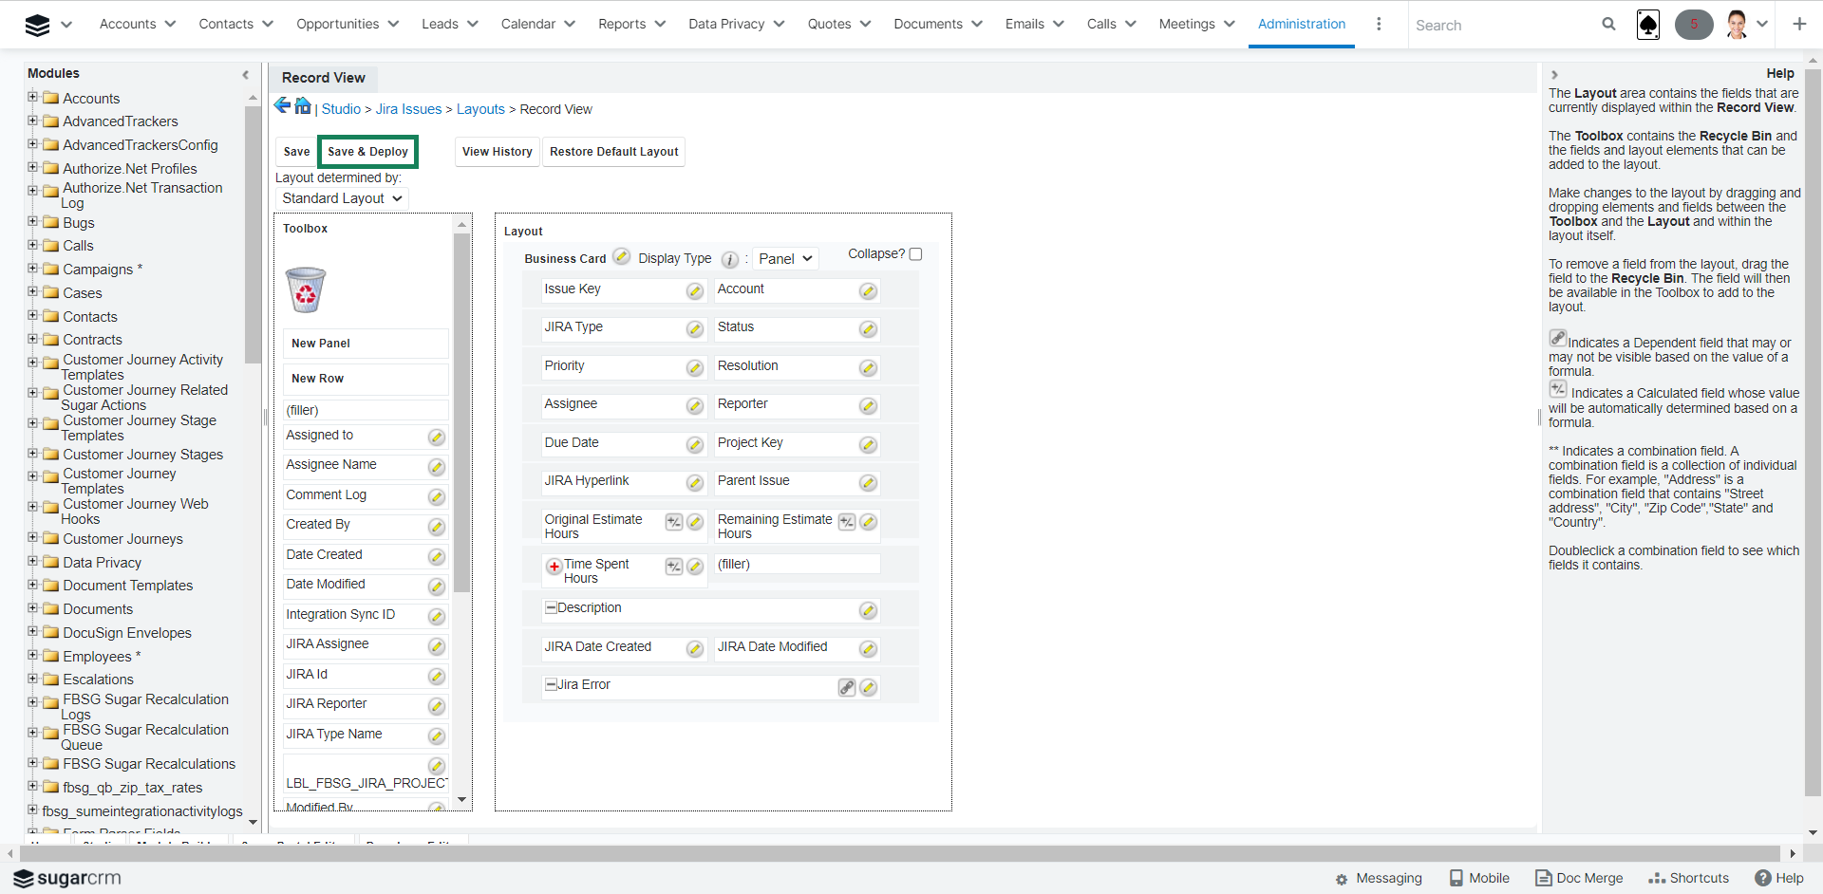The image size is (1823, 894).
Task: Toggle the Jira Error row minus icon
Action: [551, 684]
